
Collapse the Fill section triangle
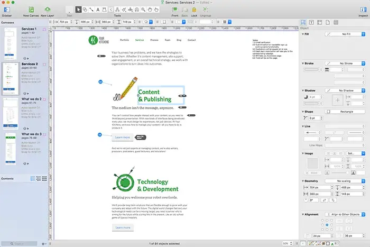click(302, 34)
